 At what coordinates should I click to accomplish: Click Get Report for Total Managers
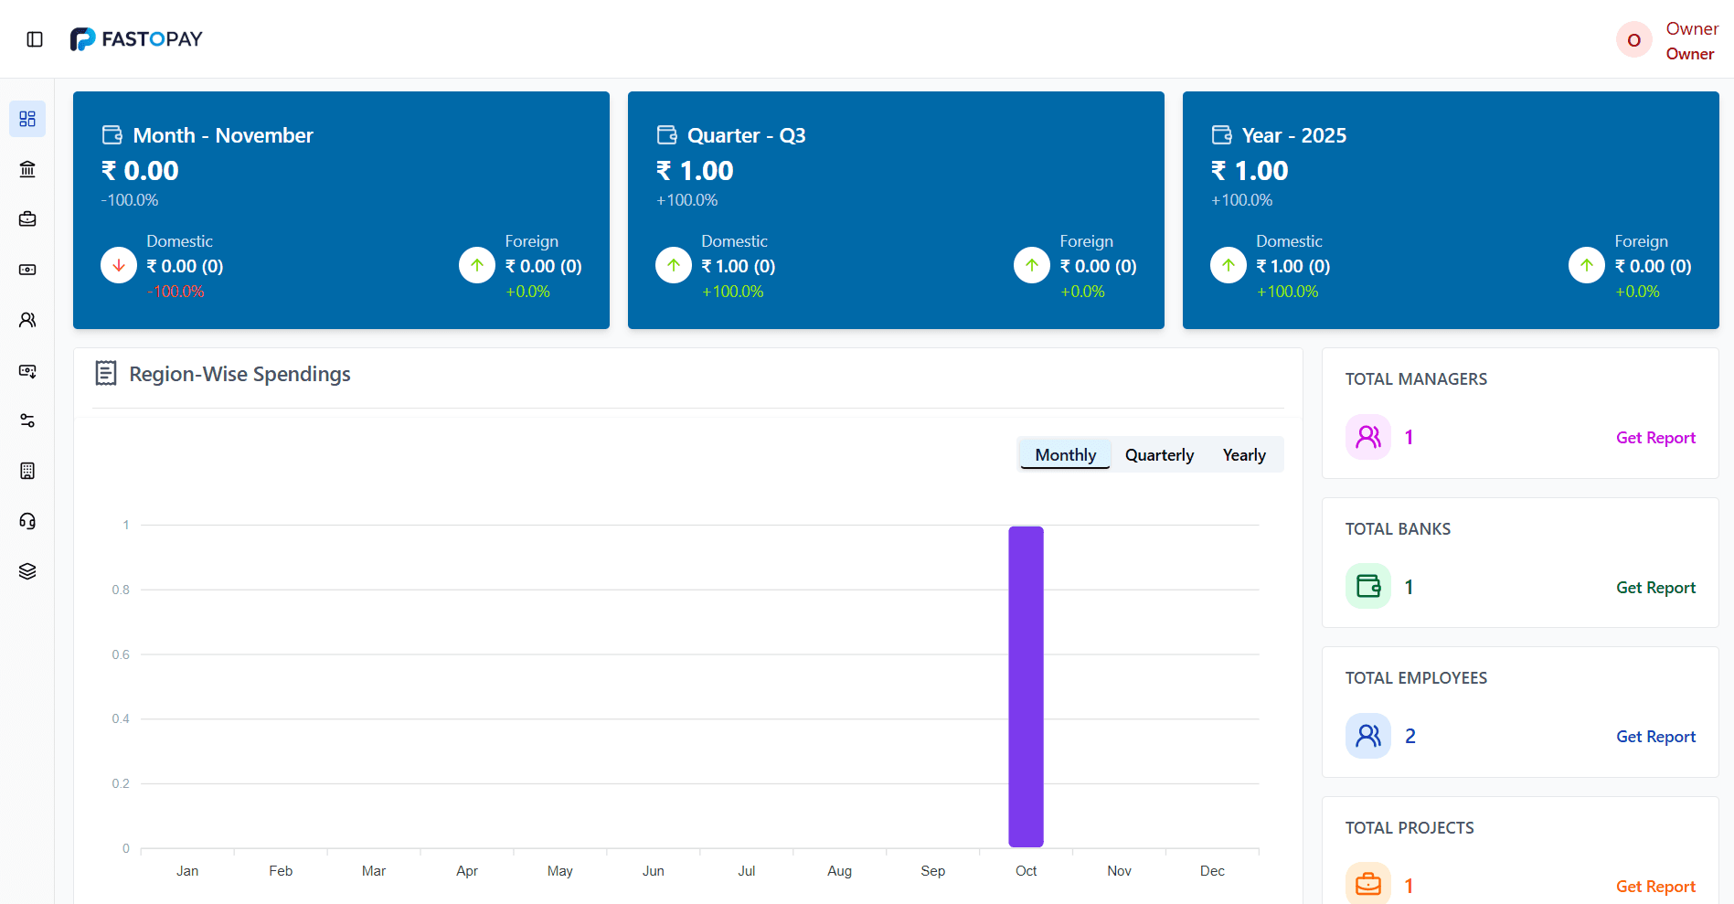tap(1655, 437)
